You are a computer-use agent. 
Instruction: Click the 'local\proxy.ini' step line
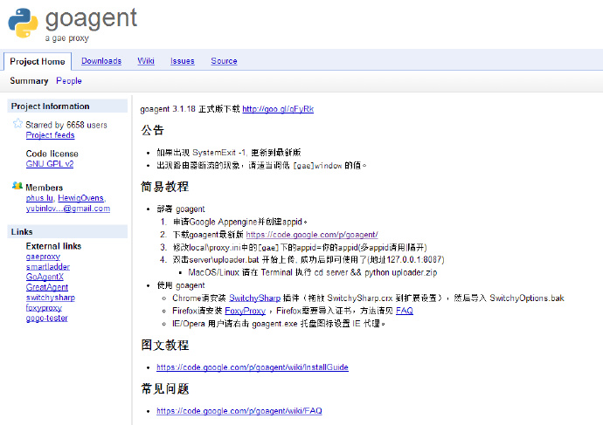(300, 247)
